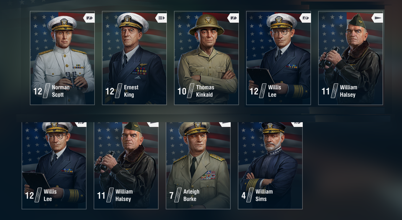Viewport: 402px width, 220px height.
Task: Select the Norman Scott commander portrait
Action: (62, 58)
